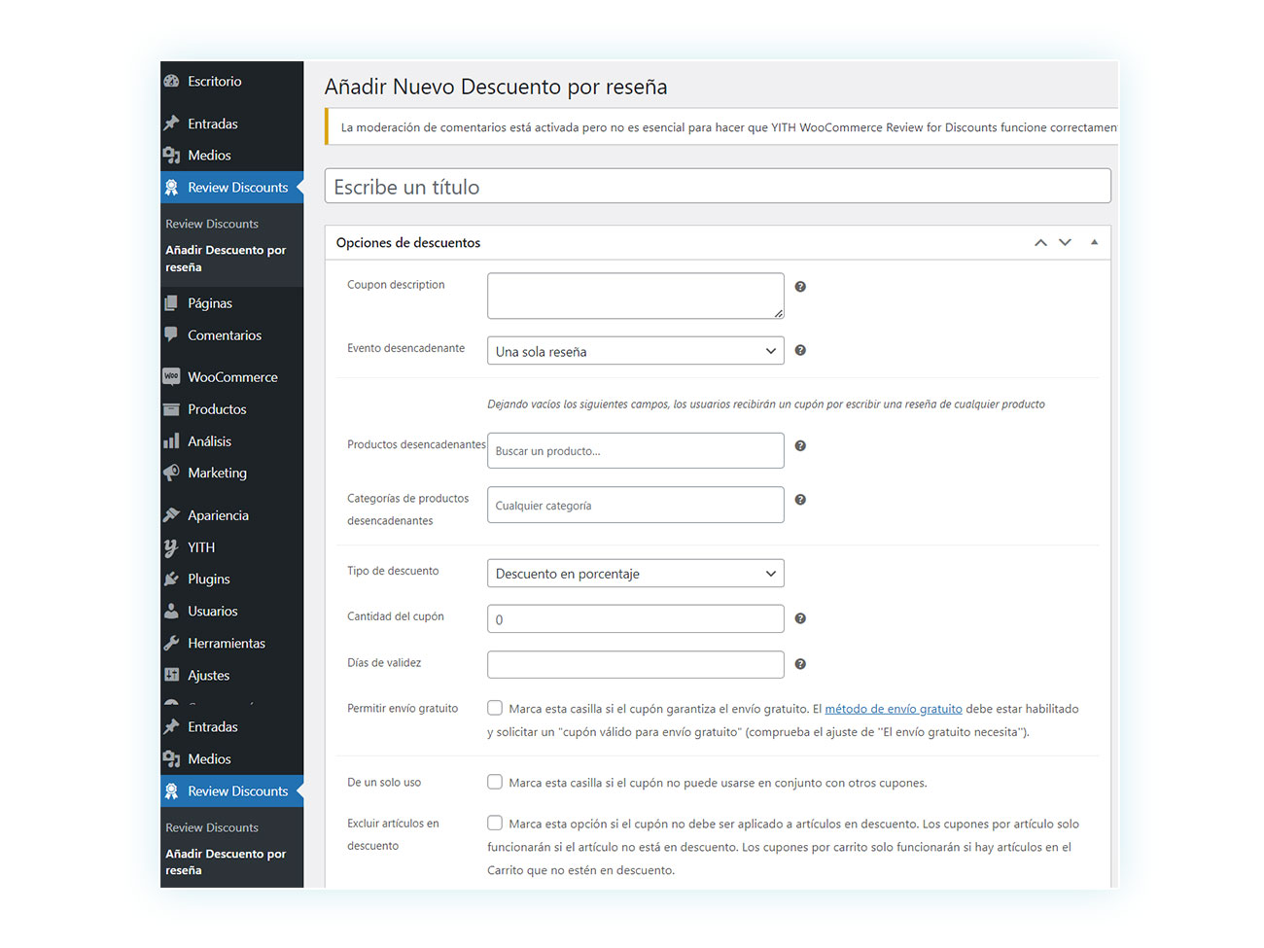Click the Escritorio dashboard icon
Viewport: 1264px width, 948px height.
[x=172, y=82]
